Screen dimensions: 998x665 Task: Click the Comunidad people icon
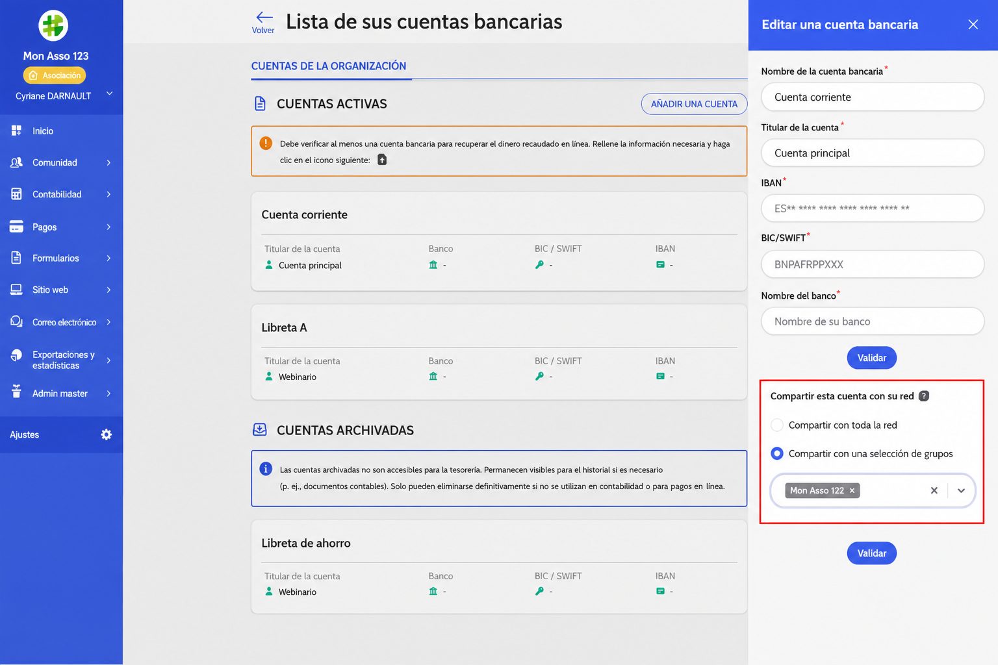pyautogui.click(x=16, y=162)
